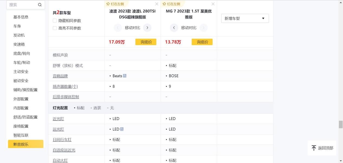Click 询底价 for the 13.78万 model

[x=202, y=42]
